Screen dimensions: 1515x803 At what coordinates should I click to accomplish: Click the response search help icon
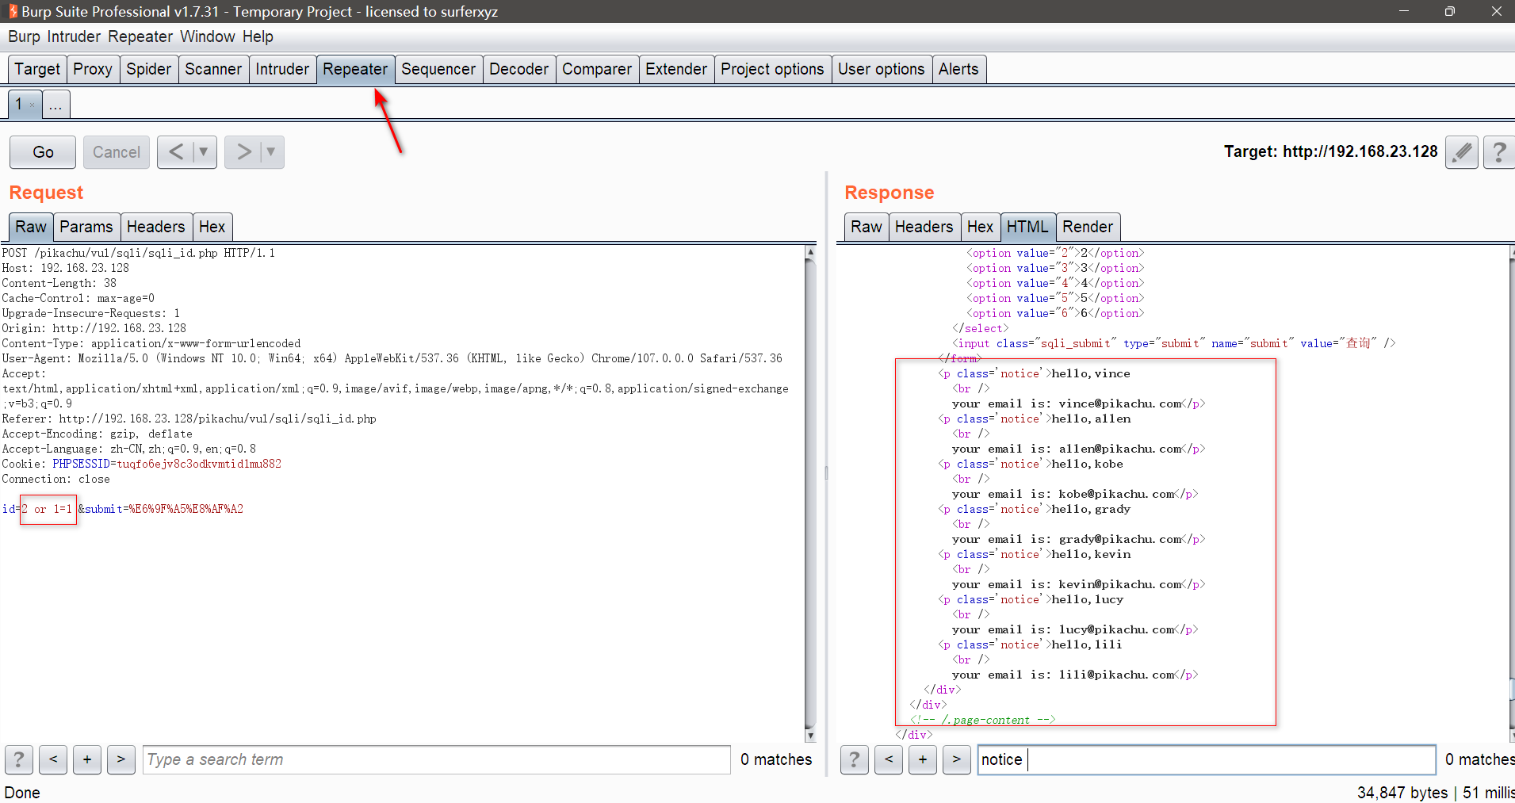(x=854, y=759)
